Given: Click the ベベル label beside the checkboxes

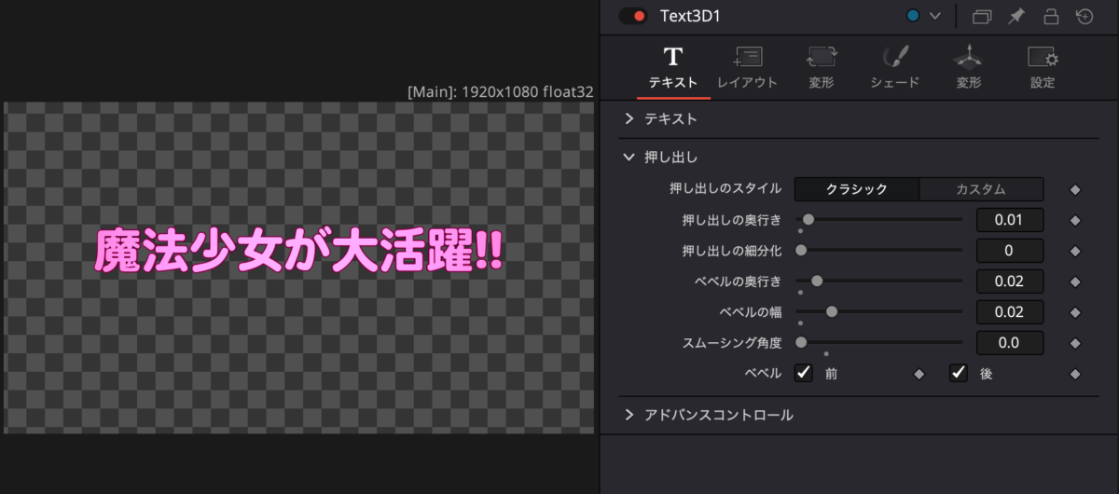Looking at the screenshot, I should tap(763, 373).
